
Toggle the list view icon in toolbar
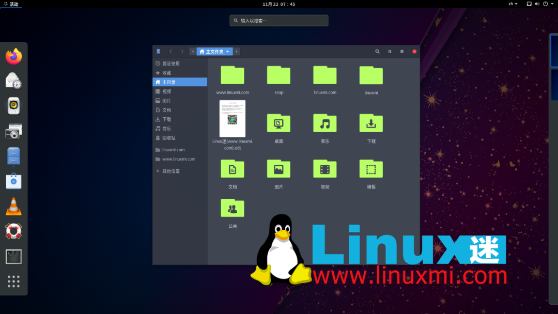[390, 52]
